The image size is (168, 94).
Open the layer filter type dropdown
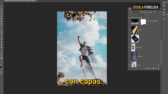click(x=134, y=12)
